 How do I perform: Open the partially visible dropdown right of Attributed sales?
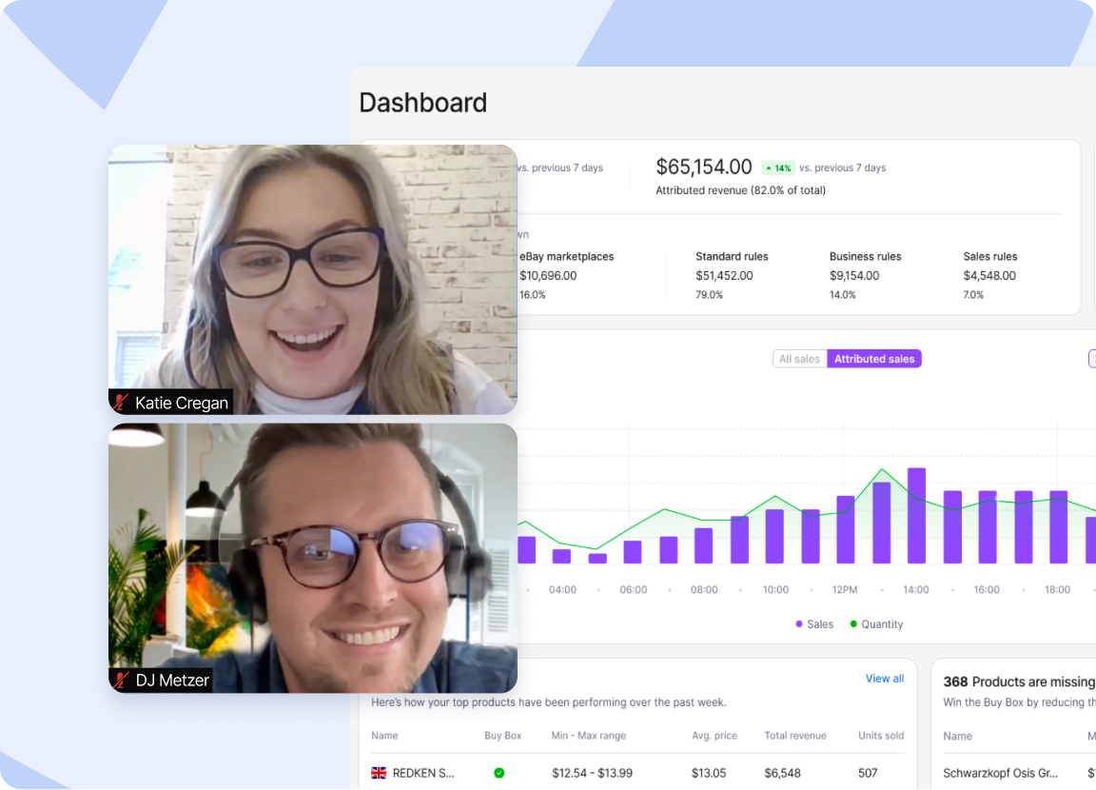pos(1091,359)
